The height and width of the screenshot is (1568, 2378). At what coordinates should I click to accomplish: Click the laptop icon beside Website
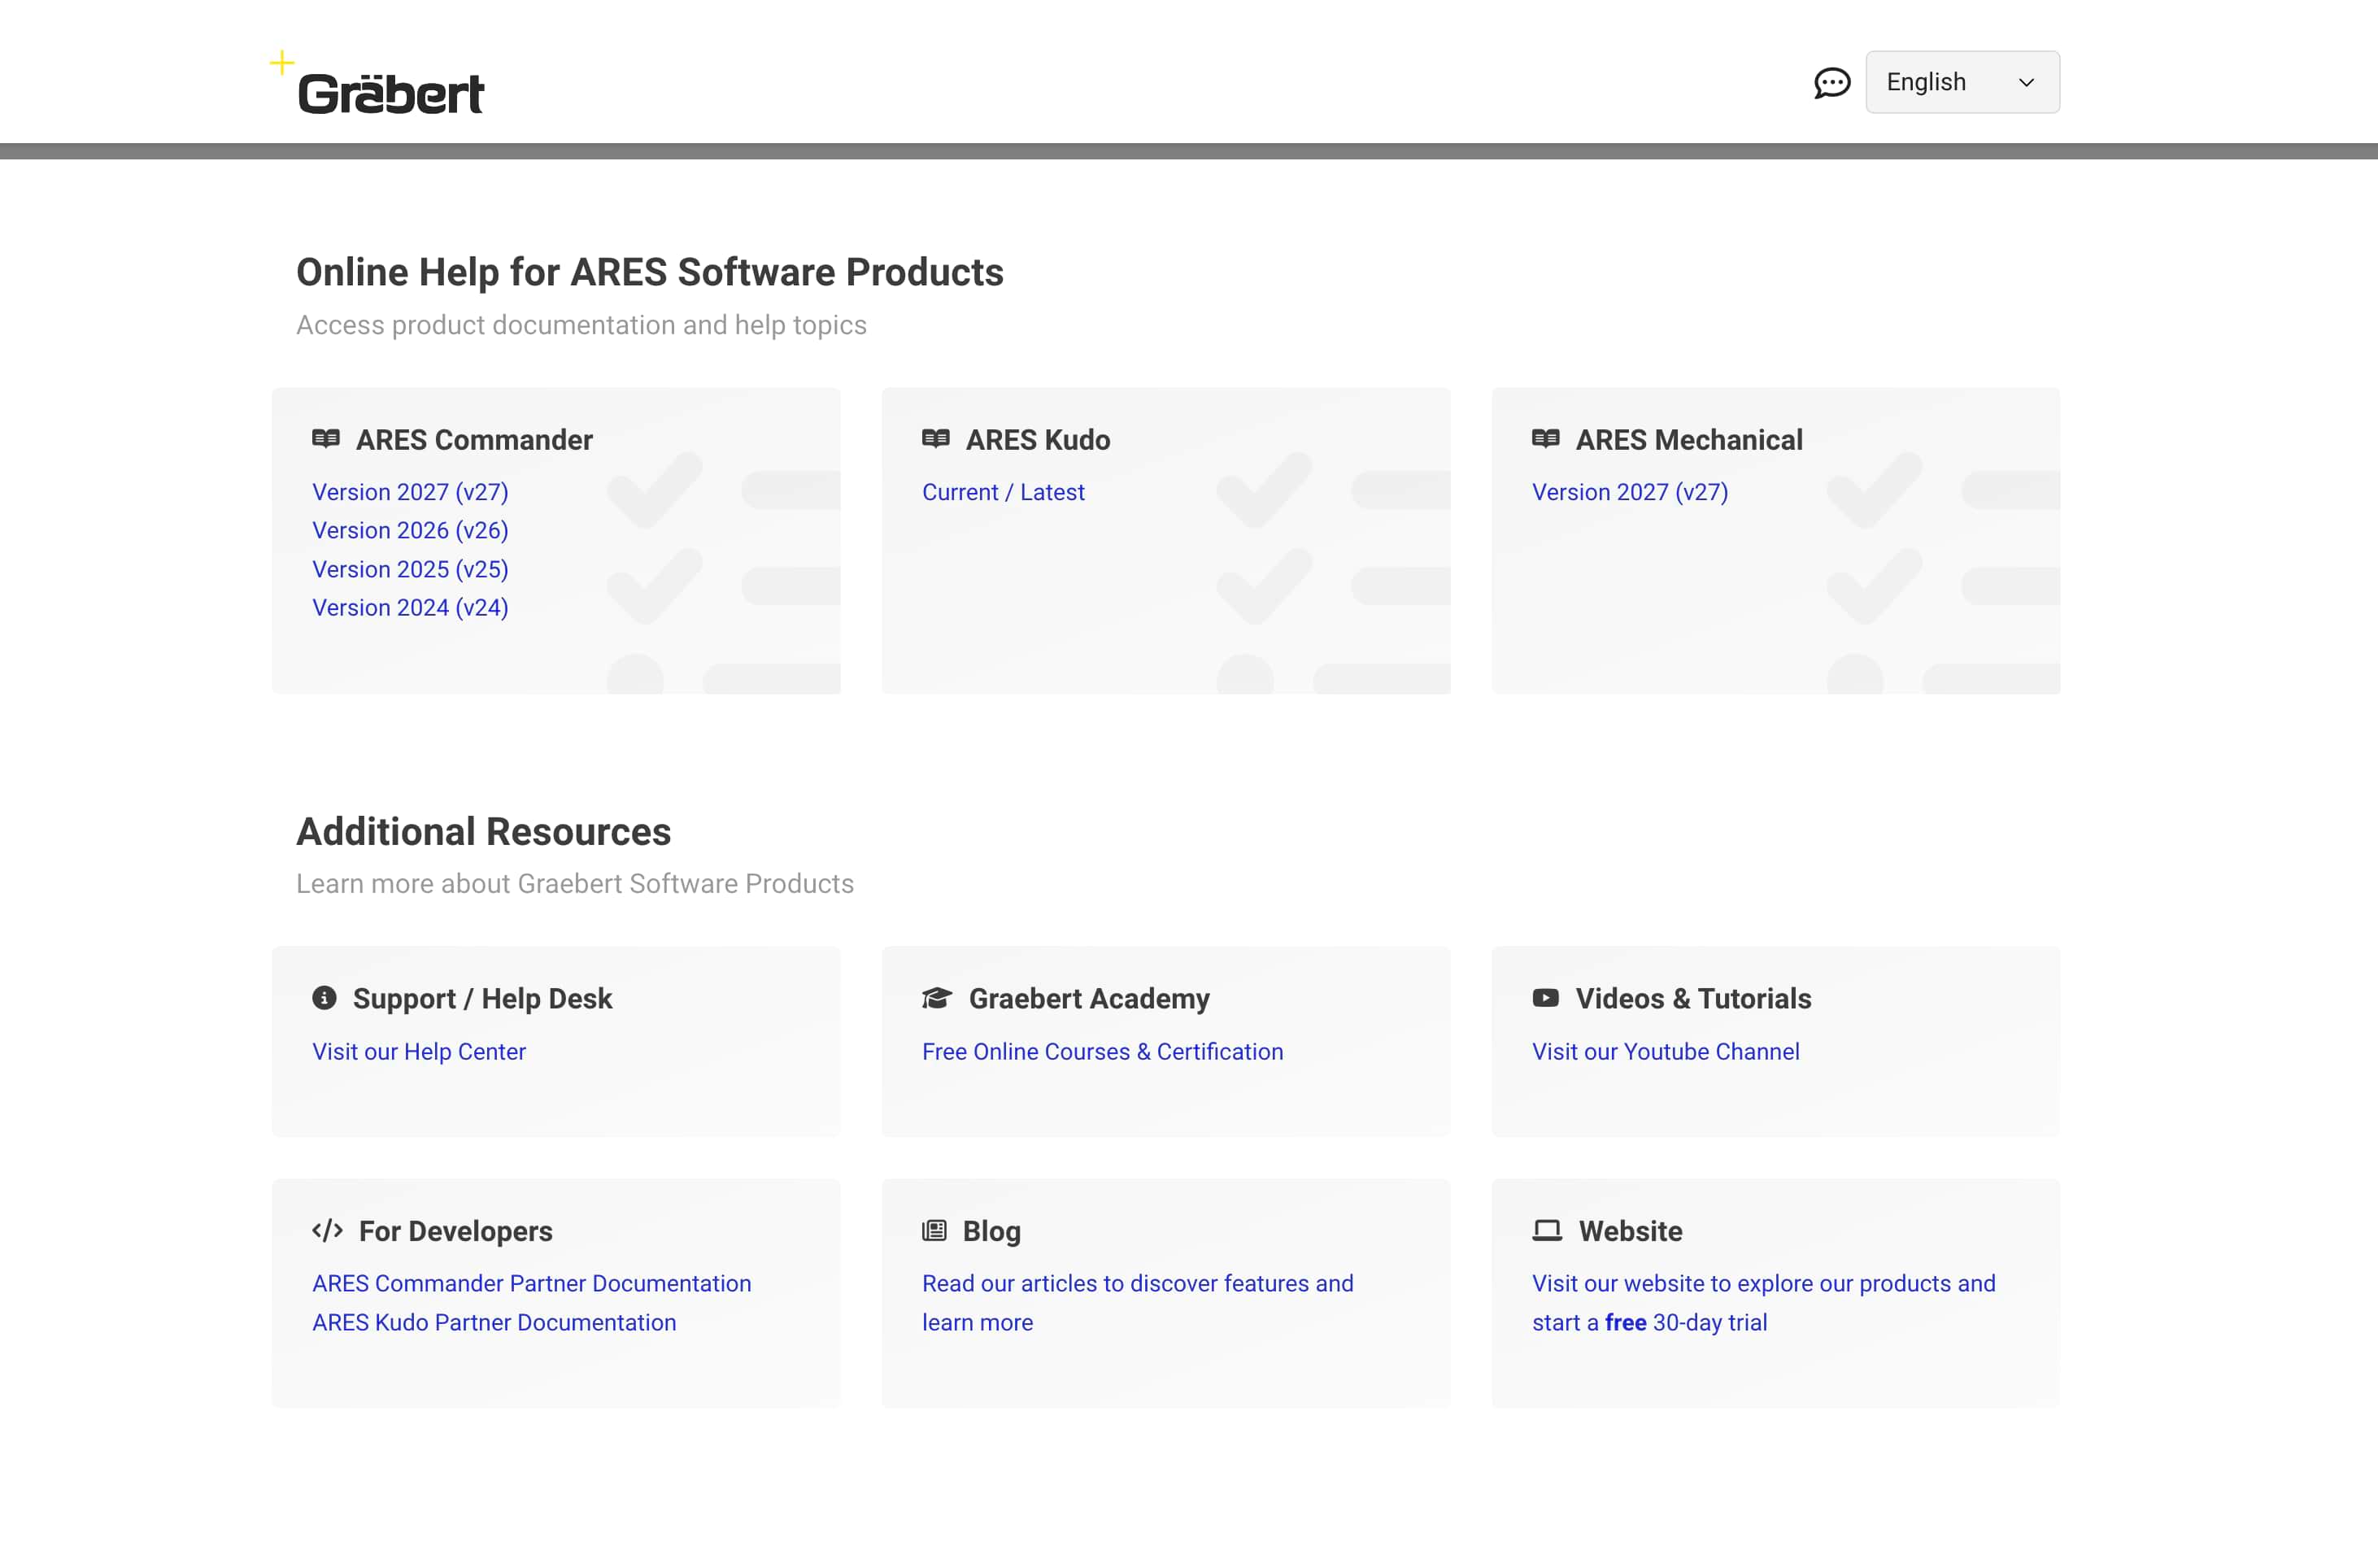coord(1547,1230)
